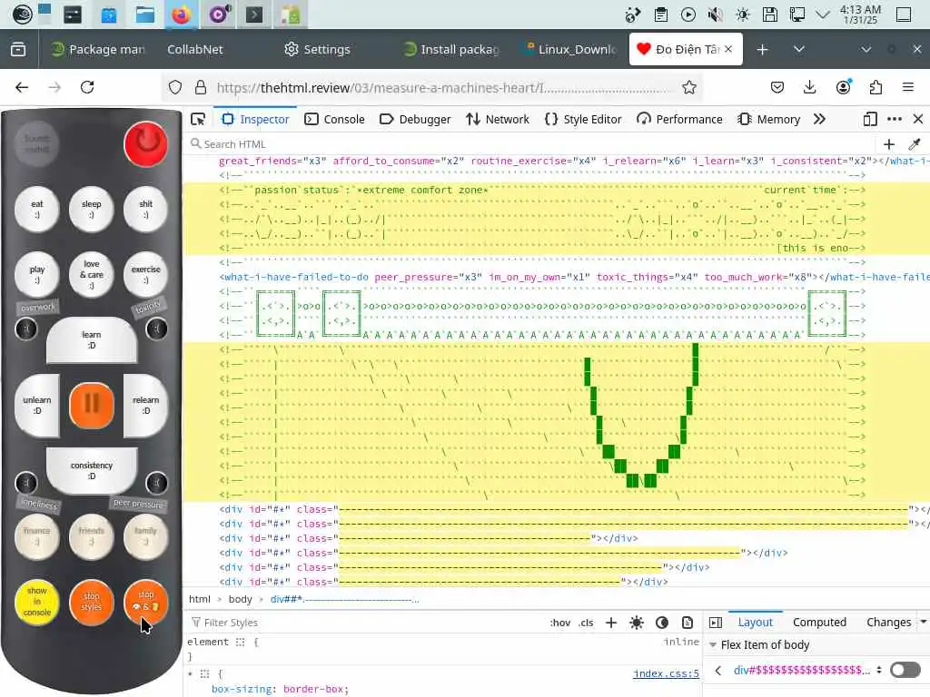Screen dimensions: 930x697
Task: Click the element picker icon in DevTools
Action: [198, 119]
